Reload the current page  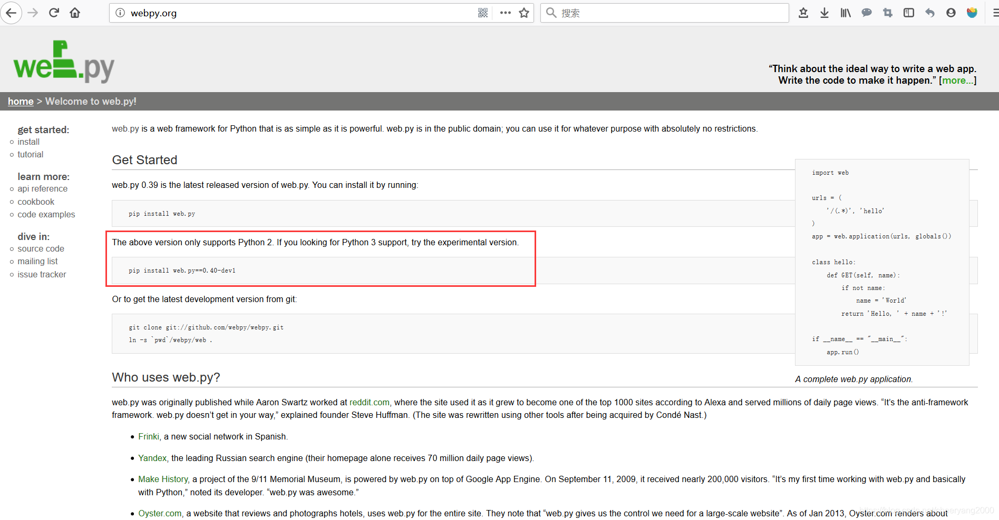(x=54, y=13)
